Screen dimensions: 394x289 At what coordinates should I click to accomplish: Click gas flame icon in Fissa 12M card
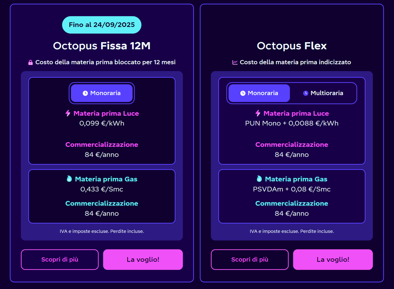pyautogui.click(x=69, y=179)
